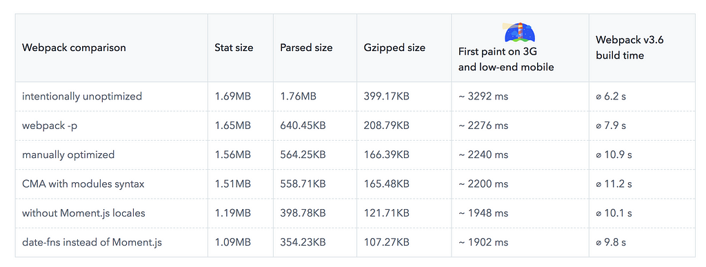This screenshot has height=267, width=706.
Task: Select the 640.45KB parsed size cell
Action: 303,126
